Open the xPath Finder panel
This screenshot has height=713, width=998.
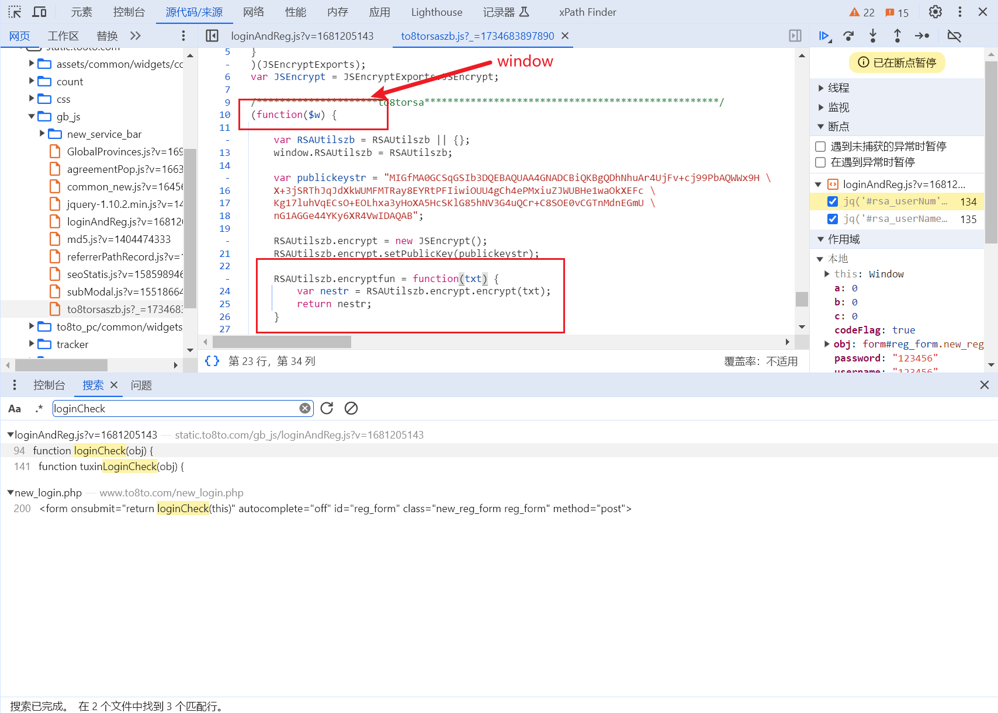587,12
